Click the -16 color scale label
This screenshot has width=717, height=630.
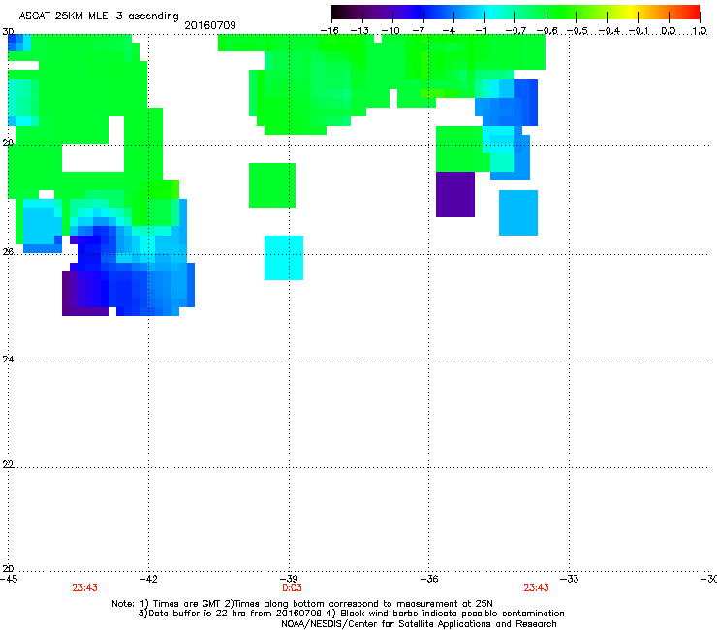click(329, 31)
